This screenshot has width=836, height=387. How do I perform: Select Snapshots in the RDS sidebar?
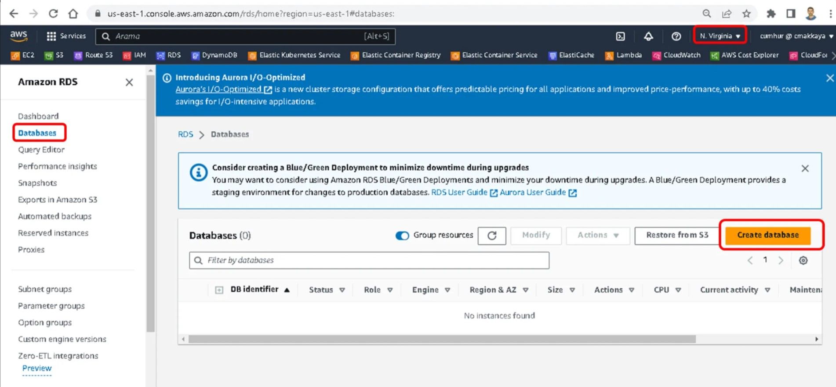click(37, 183)
